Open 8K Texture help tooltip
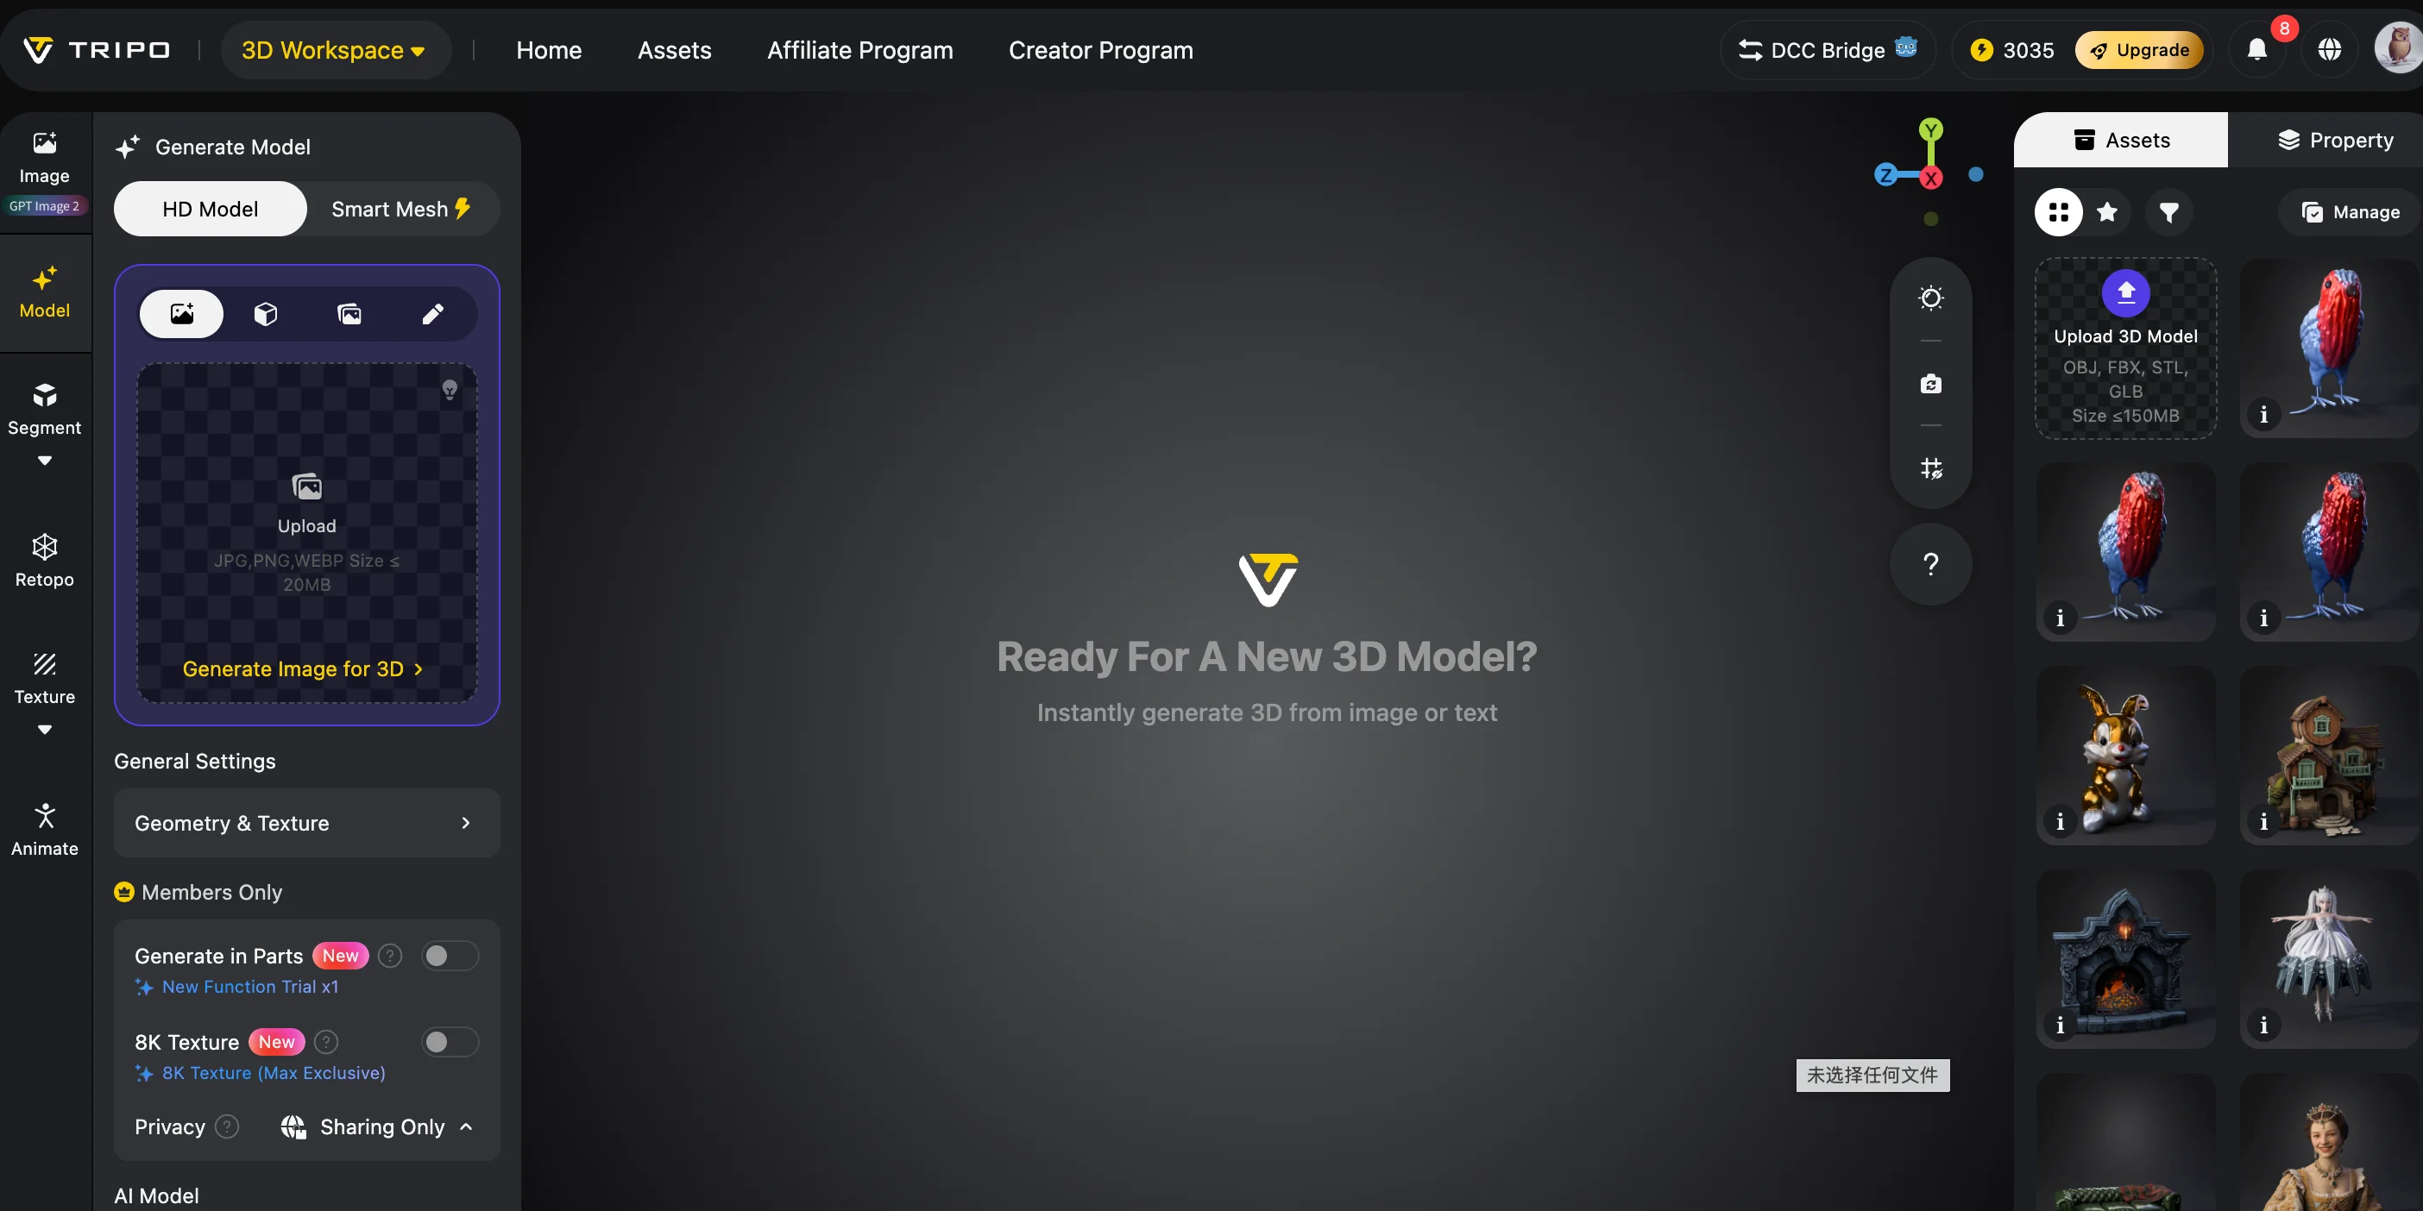This screenshot has width=2423, height=1211. [325, 1042]
